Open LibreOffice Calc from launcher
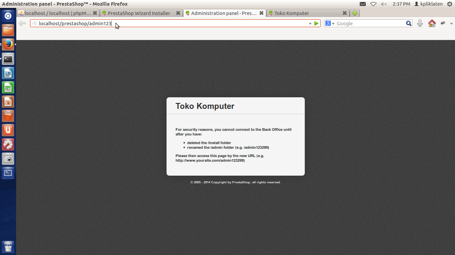Screen dimensions: 455x255 coord(8,88)
